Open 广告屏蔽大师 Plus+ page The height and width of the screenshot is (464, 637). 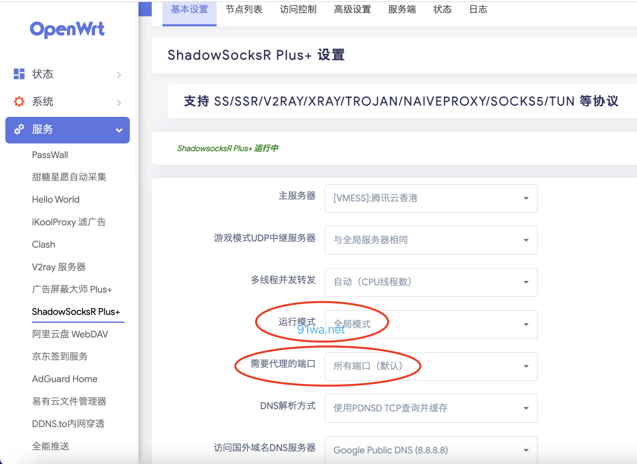72,289
